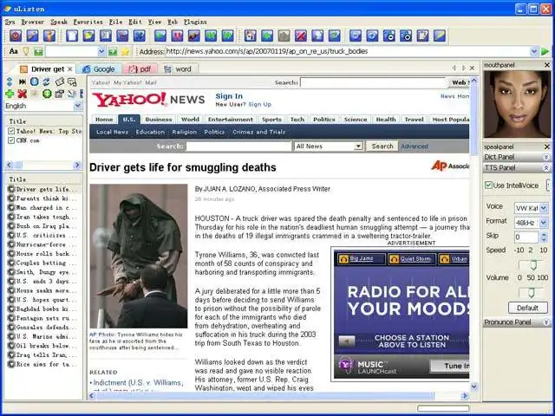Open the Plugins menu
The image size is (555, 416).
pos(195,22)
